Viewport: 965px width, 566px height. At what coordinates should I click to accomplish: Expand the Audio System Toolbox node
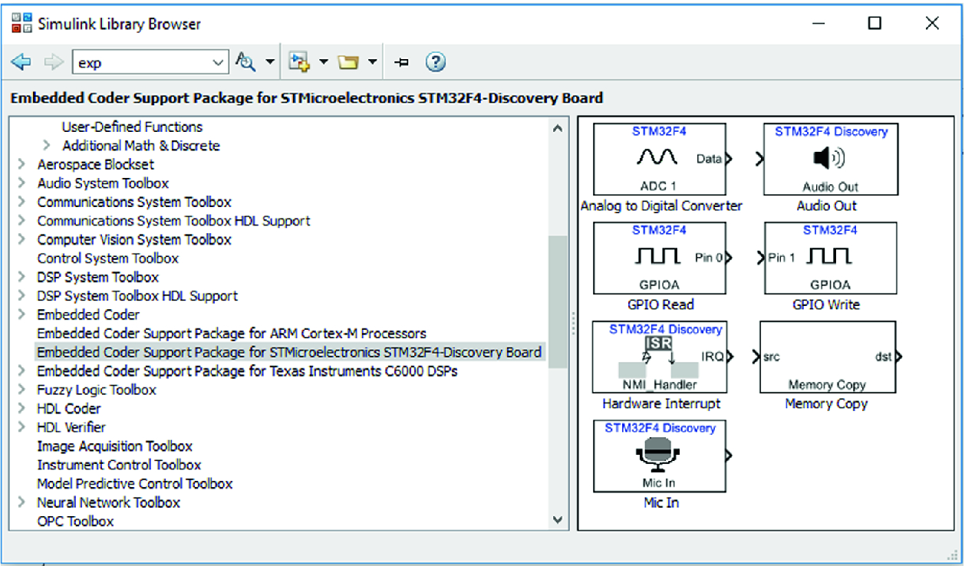point(22,183)
